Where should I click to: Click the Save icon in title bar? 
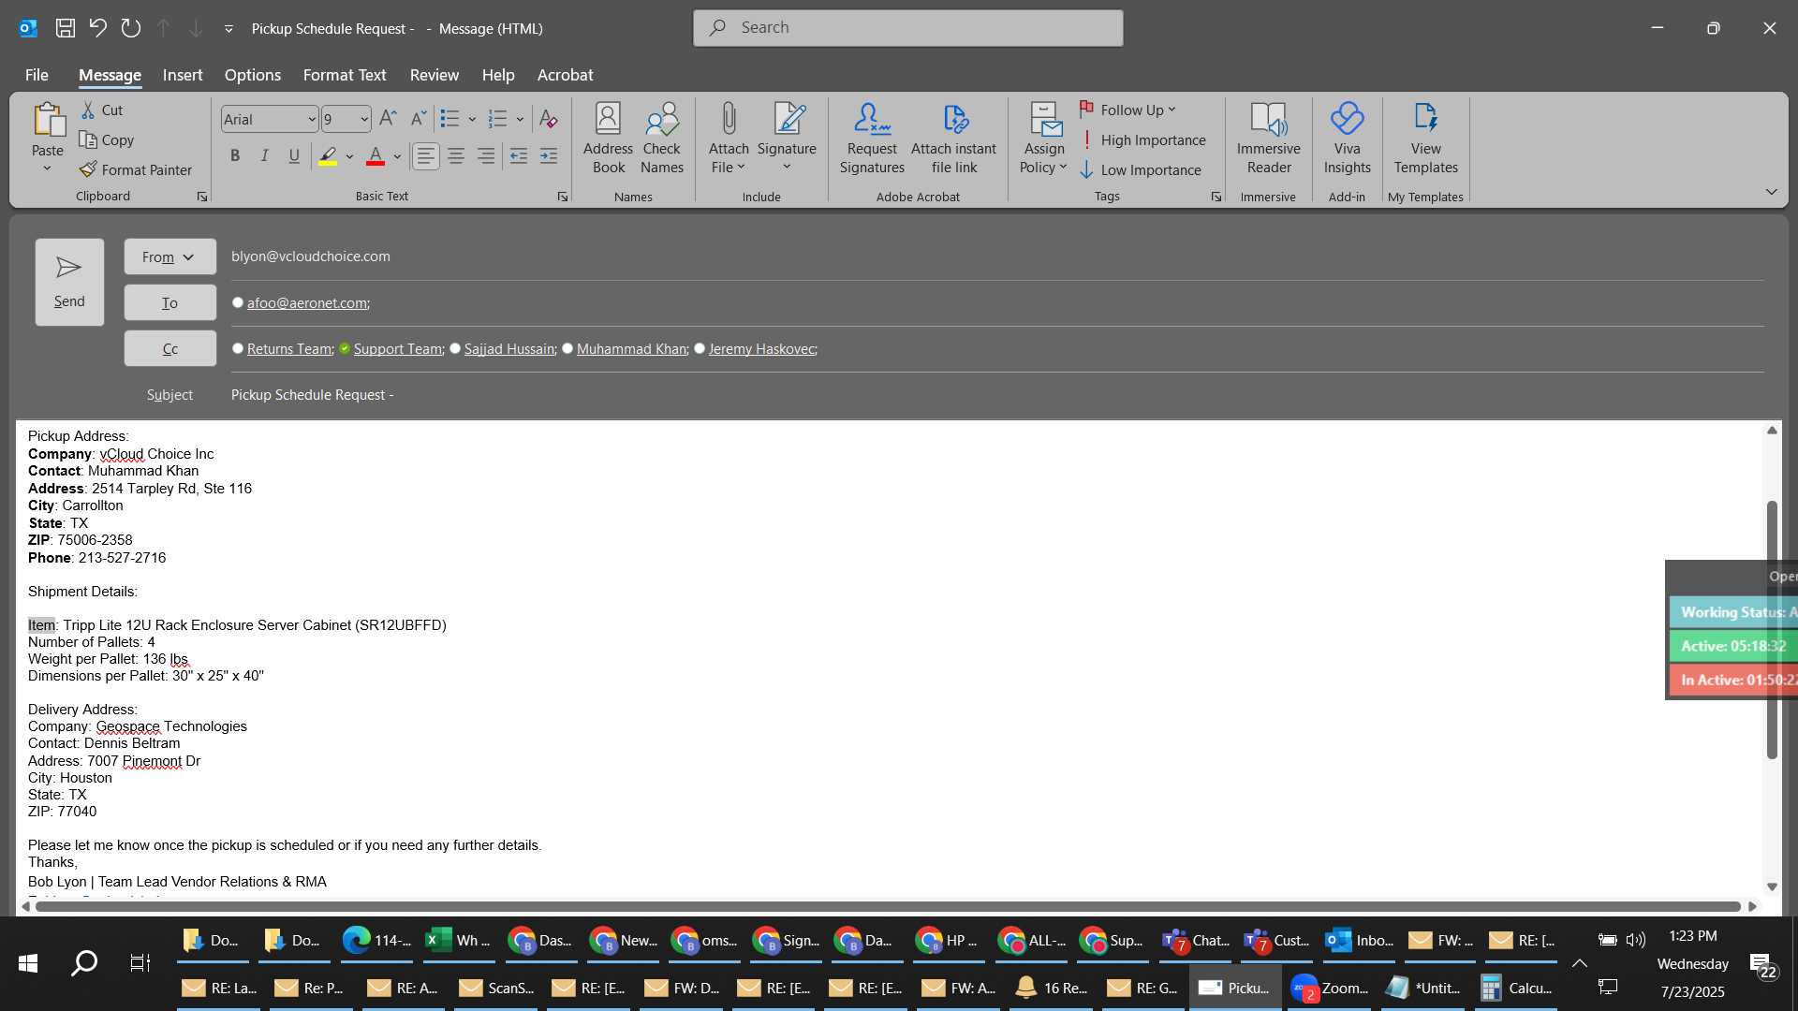pos(65,28)
